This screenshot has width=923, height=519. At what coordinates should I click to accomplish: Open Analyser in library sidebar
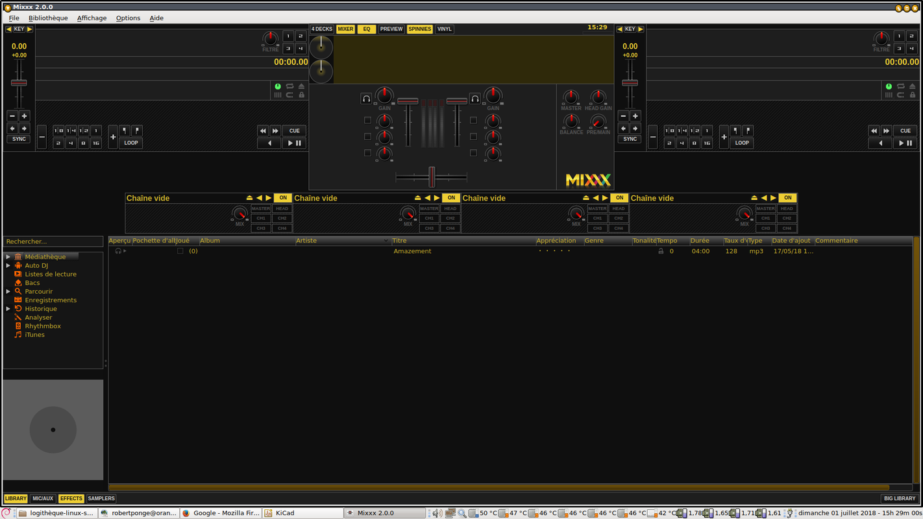pyautogui.click(x=38, y=317)
